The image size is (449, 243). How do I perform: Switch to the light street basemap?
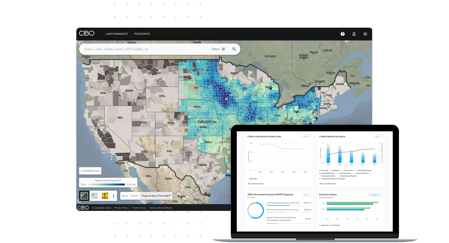coord(95,196)
